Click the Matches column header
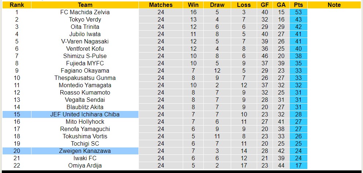363x173 pixels. [x=161, y=5]
